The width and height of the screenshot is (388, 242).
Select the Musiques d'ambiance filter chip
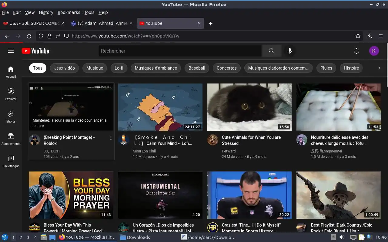(156, 68)
